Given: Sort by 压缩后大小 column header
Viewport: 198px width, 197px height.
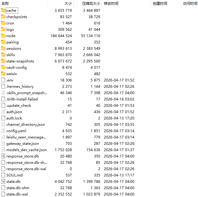Looking at the screenshot, I should (91, 4).
